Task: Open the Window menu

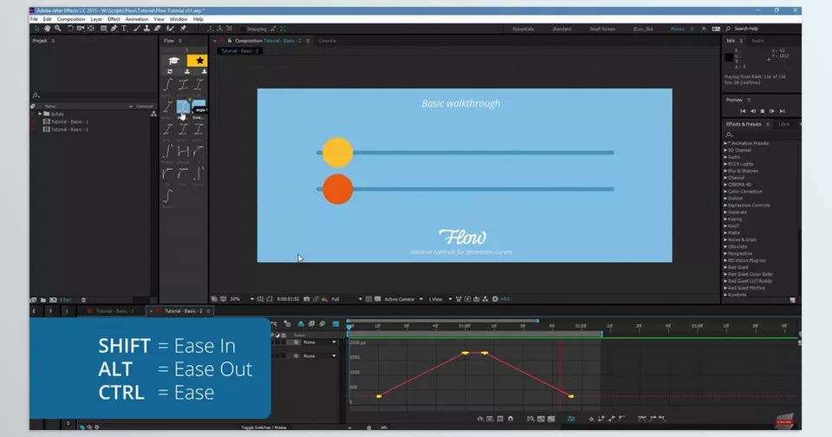Action: [x=179, y=19]
